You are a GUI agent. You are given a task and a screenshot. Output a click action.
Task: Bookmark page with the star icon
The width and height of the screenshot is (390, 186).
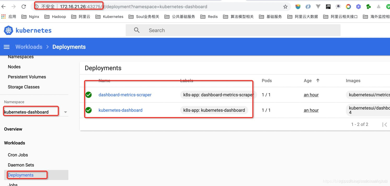tap(285, 7)
